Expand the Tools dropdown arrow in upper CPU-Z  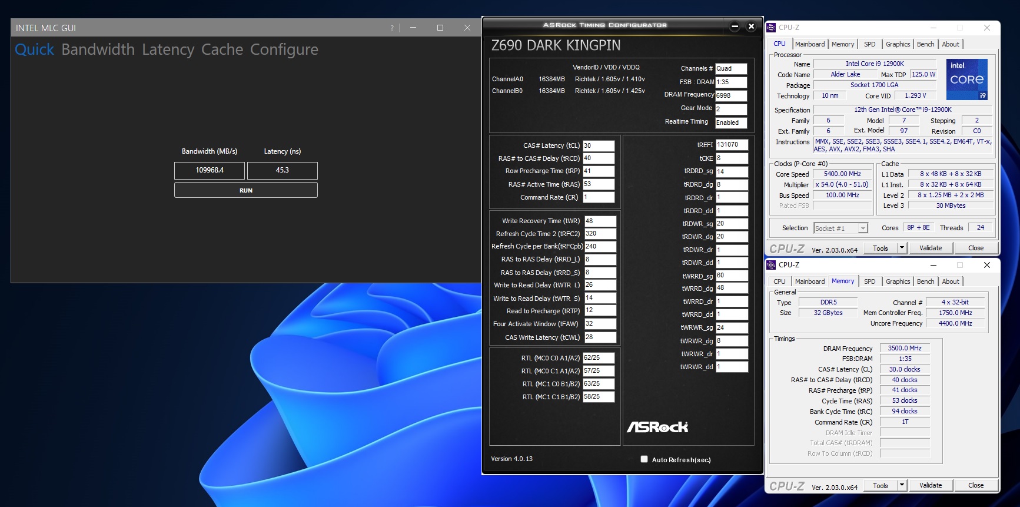point(901,248)
